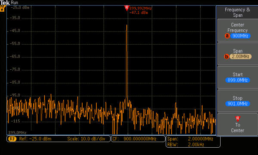Click the Span and RBW readout box

click(x=193, y=142)
